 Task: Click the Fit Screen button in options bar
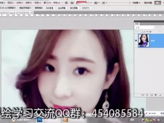coord(62,8)
